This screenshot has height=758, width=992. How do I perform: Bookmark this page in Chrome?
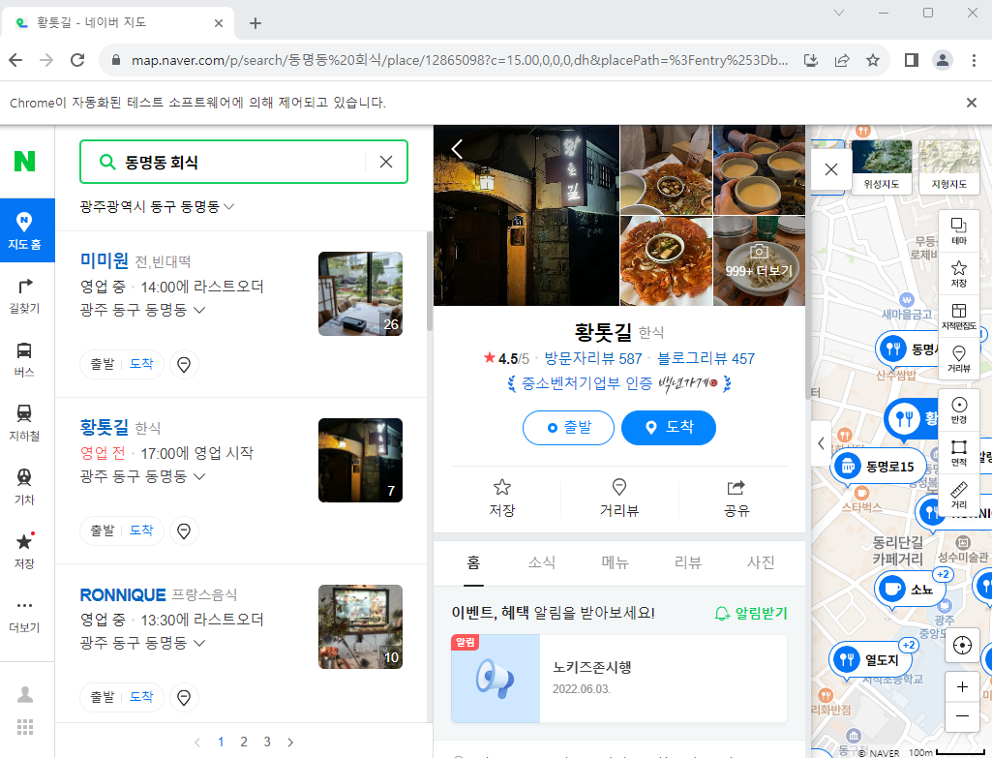(873, 61)
